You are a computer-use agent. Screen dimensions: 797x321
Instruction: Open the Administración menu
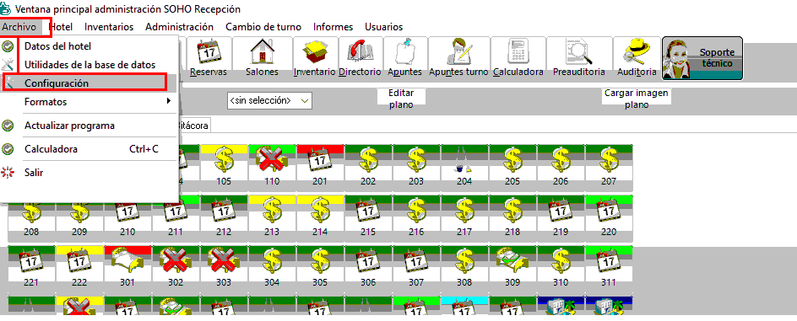pyautogui.click(x=179, y=27)
